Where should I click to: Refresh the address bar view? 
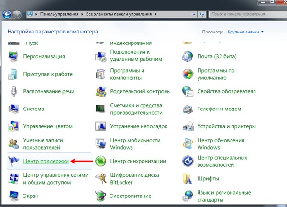(202, 14)
